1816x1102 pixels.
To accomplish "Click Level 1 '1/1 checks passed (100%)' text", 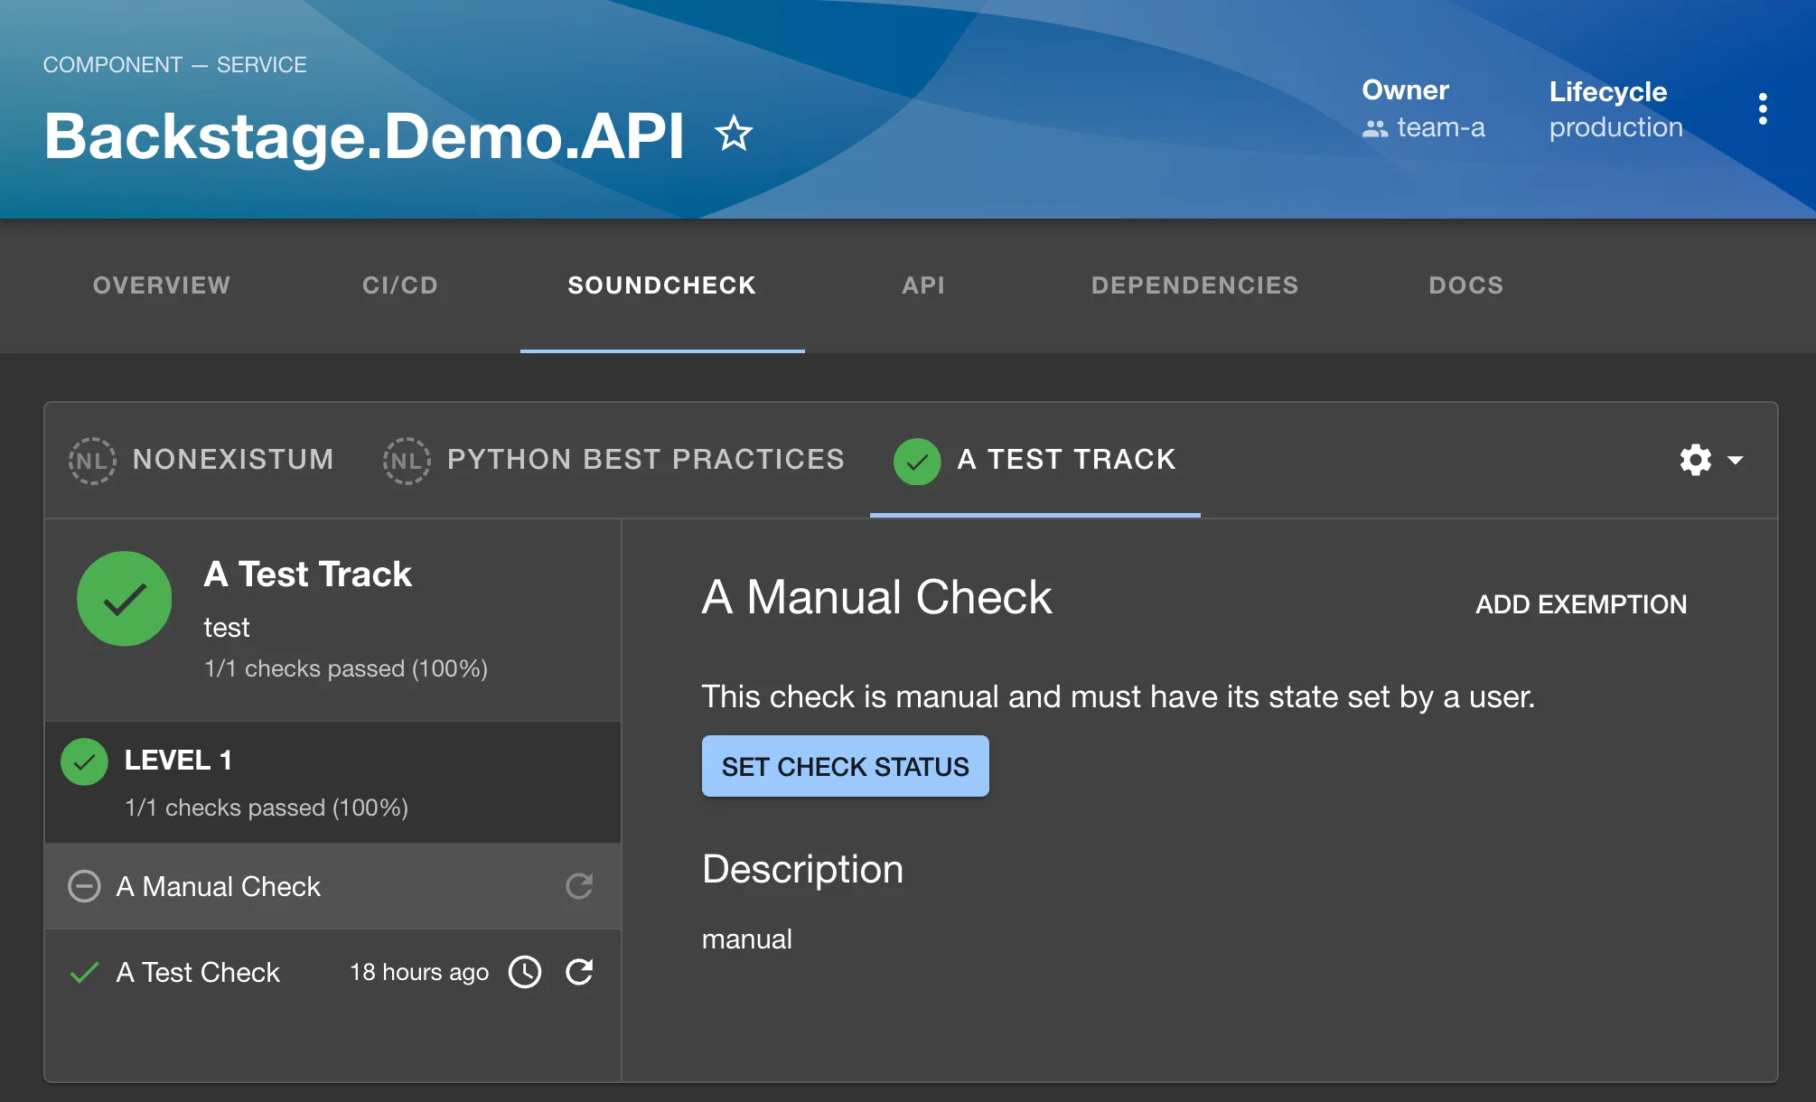I will tap(267, 808).
